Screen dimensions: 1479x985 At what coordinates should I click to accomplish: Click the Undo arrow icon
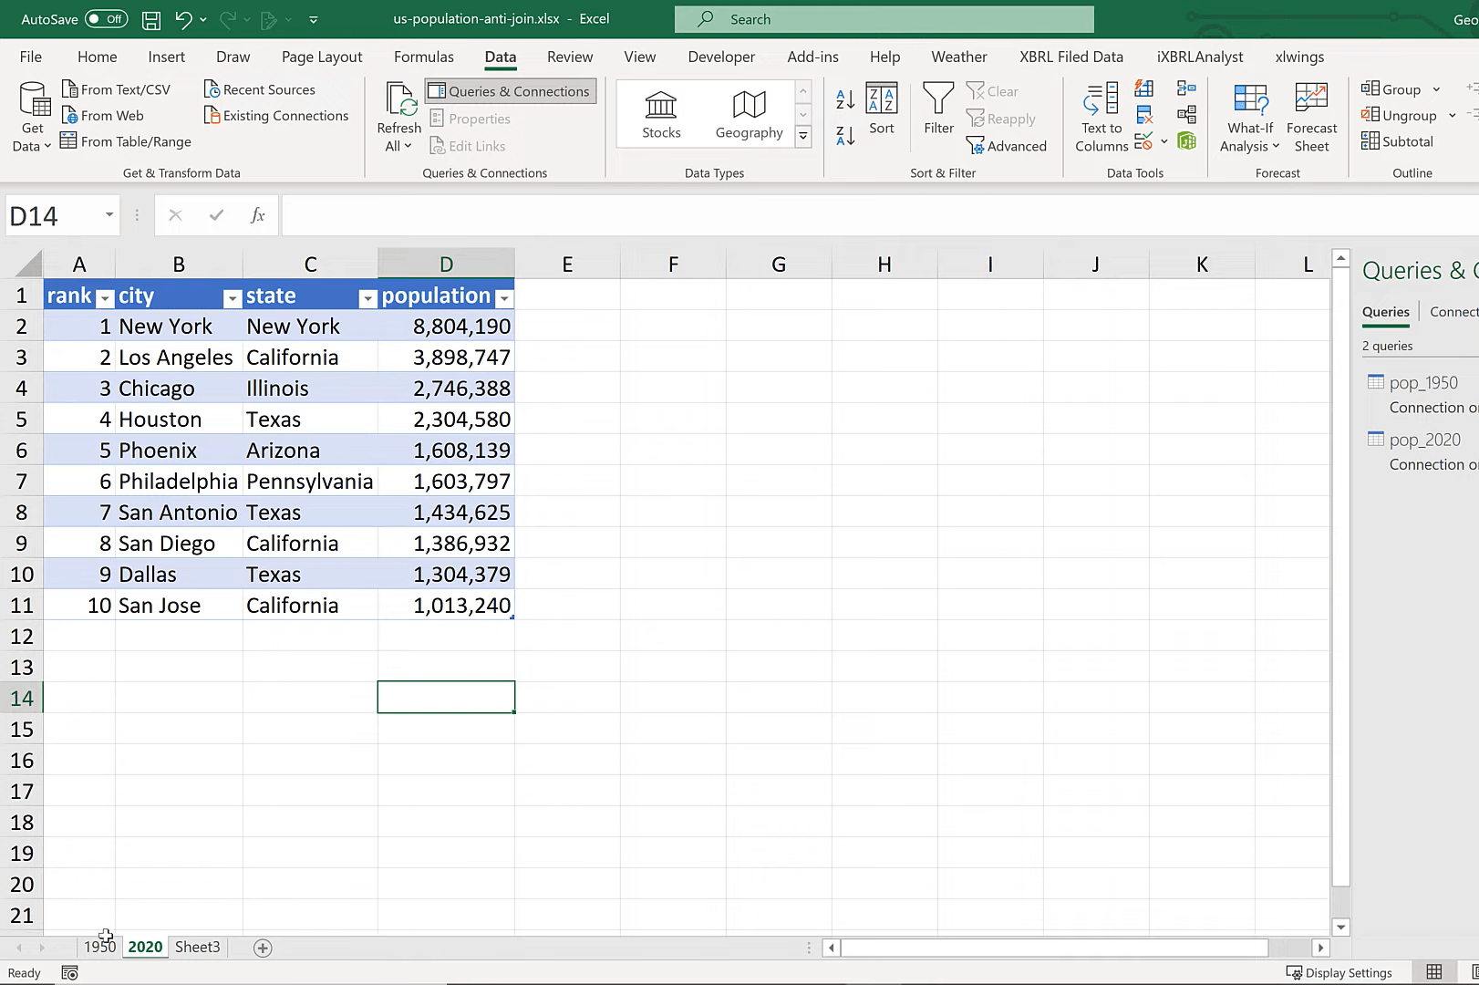[x=183, y=18]
